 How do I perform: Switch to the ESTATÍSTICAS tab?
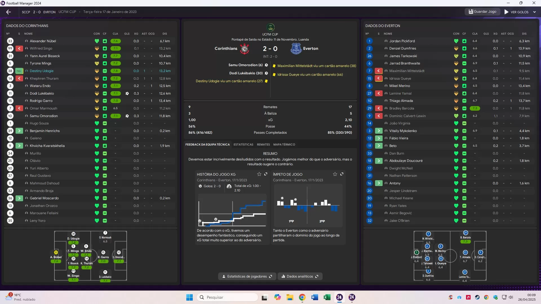(x=243, y=145)
